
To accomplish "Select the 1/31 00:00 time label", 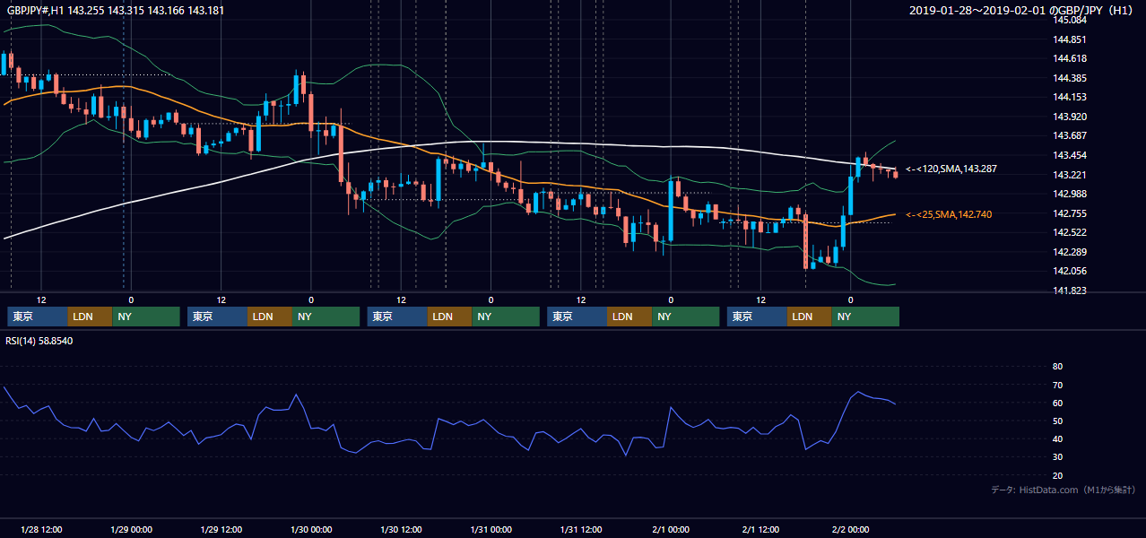I will pos(491,530).
